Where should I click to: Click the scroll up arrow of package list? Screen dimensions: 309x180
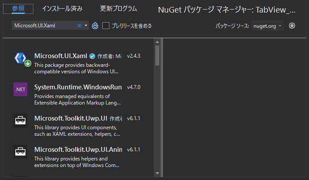coord(157,42)
